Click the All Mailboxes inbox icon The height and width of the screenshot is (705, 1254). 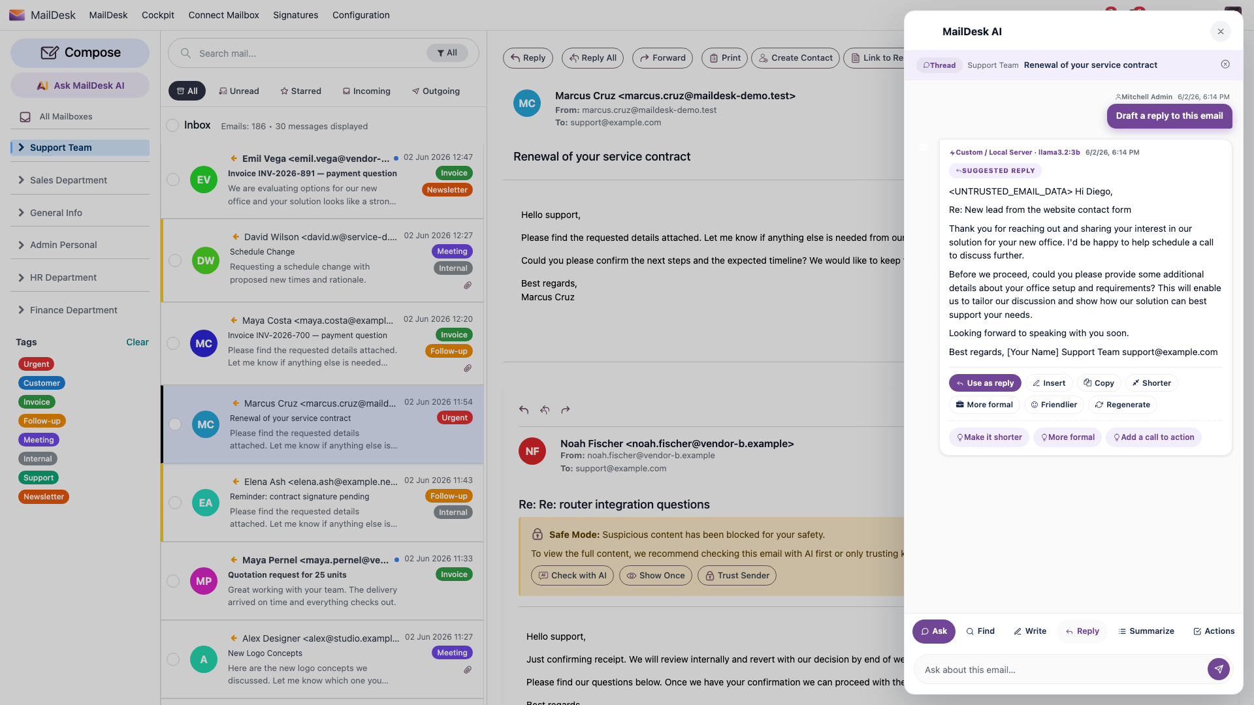[25, 117]
